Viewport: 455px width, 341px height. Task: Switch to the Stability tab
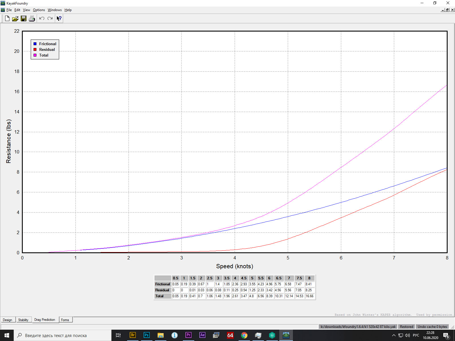coord(23,320)
